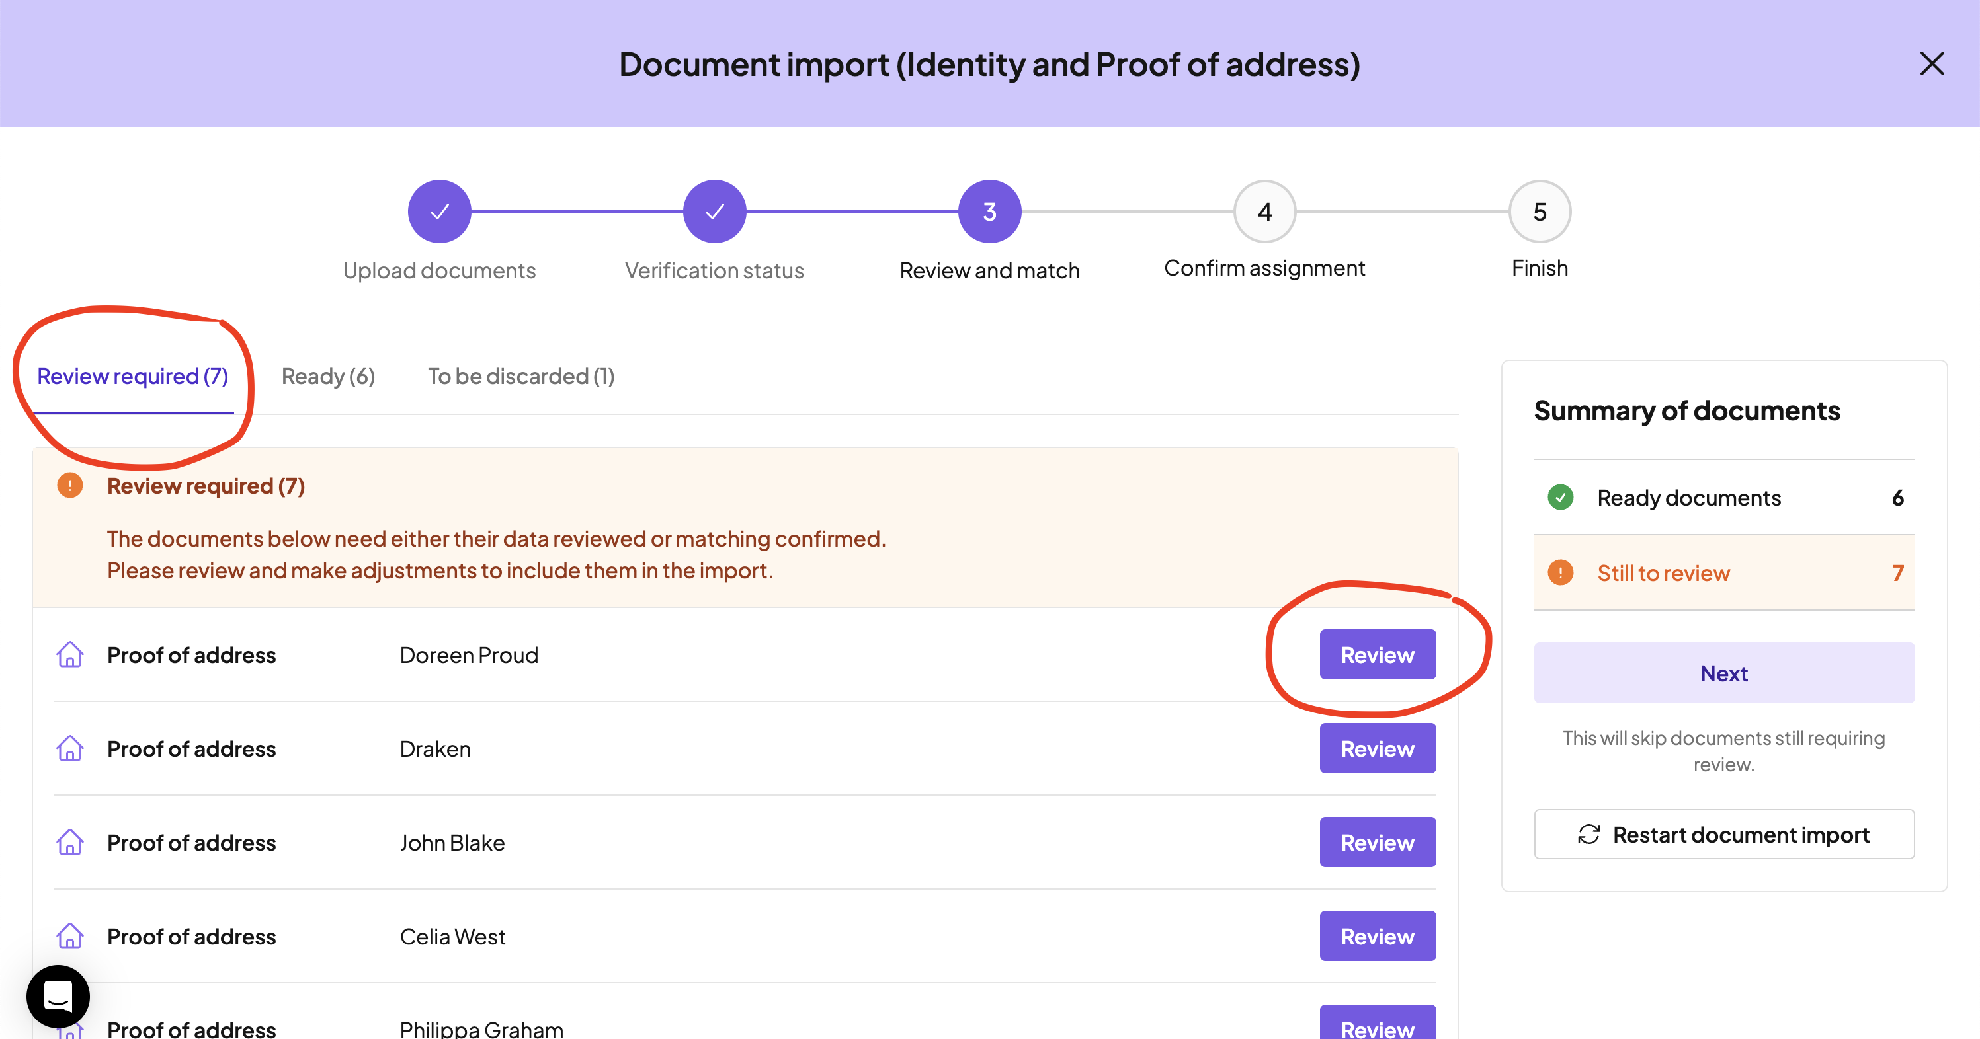Image resolution: width=1980 pixels, height=1039 pixels.
Task: Switch to the Ready (6) tab
Action: pos(328,376)
